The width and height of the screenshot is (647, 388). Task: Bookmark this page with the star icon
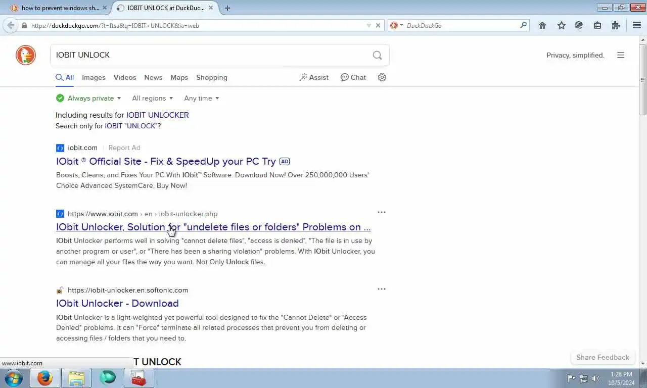pos(561,25)
